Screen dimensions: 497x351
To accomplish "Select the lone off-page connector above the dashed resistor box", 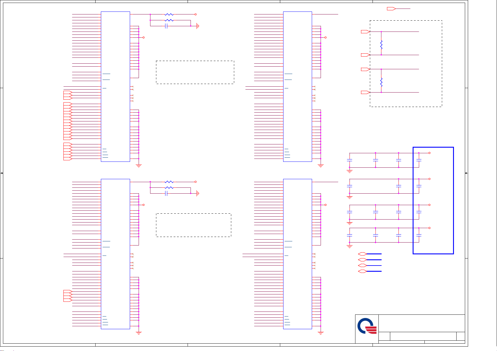I will click(x=391, y=9).
